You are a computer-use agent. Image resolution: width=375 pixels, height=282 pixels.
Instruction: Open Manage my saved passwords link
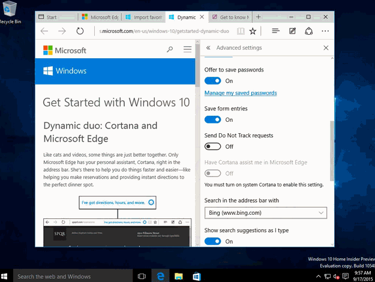[241, 93]
